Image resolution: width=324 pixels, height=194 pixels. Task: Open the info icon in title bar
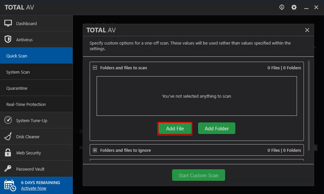(x=281, y=7)
